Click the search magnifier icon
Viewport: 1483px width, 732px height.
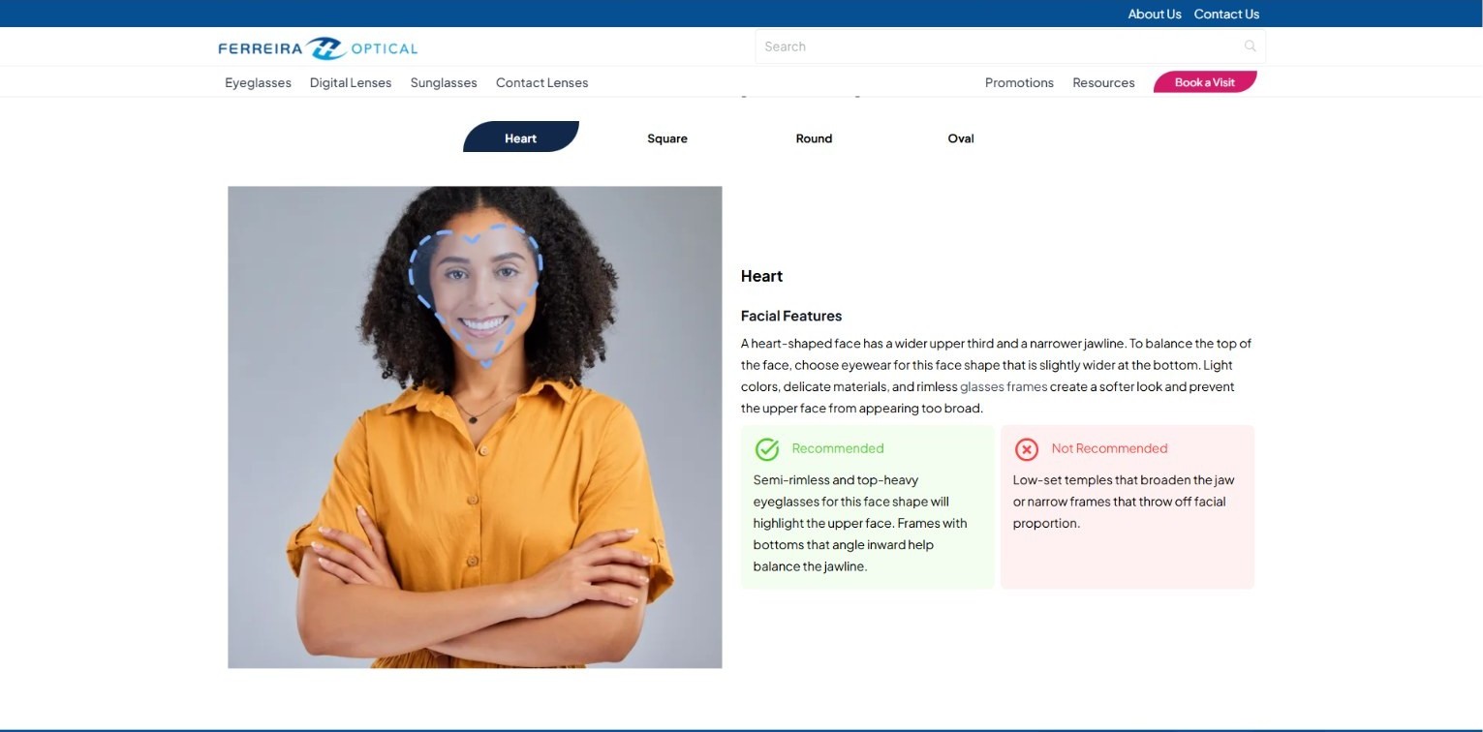[1250, 46]
